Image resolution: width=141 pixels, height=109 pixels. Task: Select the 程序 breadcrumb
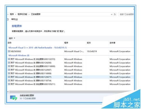(12, 14)
